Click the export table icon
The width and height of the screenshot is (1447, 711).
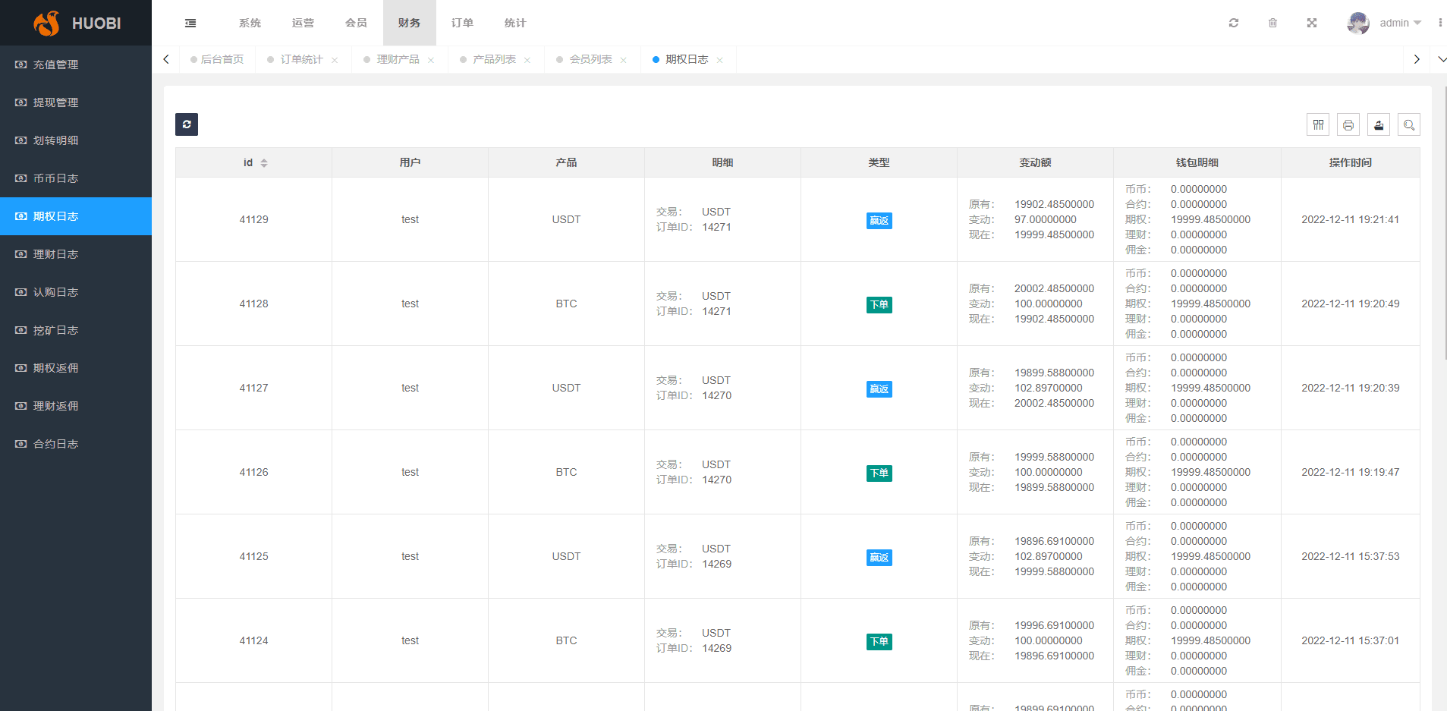[1379, 125]
